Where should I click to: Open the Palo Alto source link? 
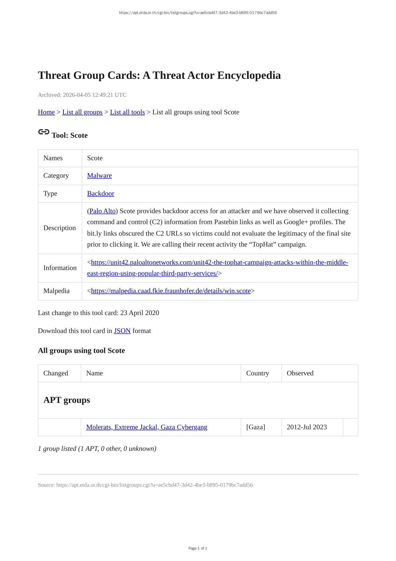102,211
